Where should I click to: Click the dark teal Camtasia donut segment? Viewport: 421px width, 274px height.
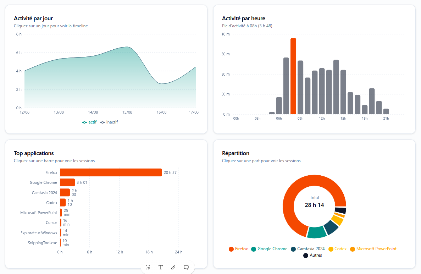pos(331,227)
